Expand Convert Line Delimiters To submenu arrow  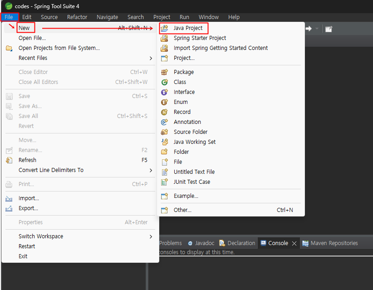pos(151,170)
